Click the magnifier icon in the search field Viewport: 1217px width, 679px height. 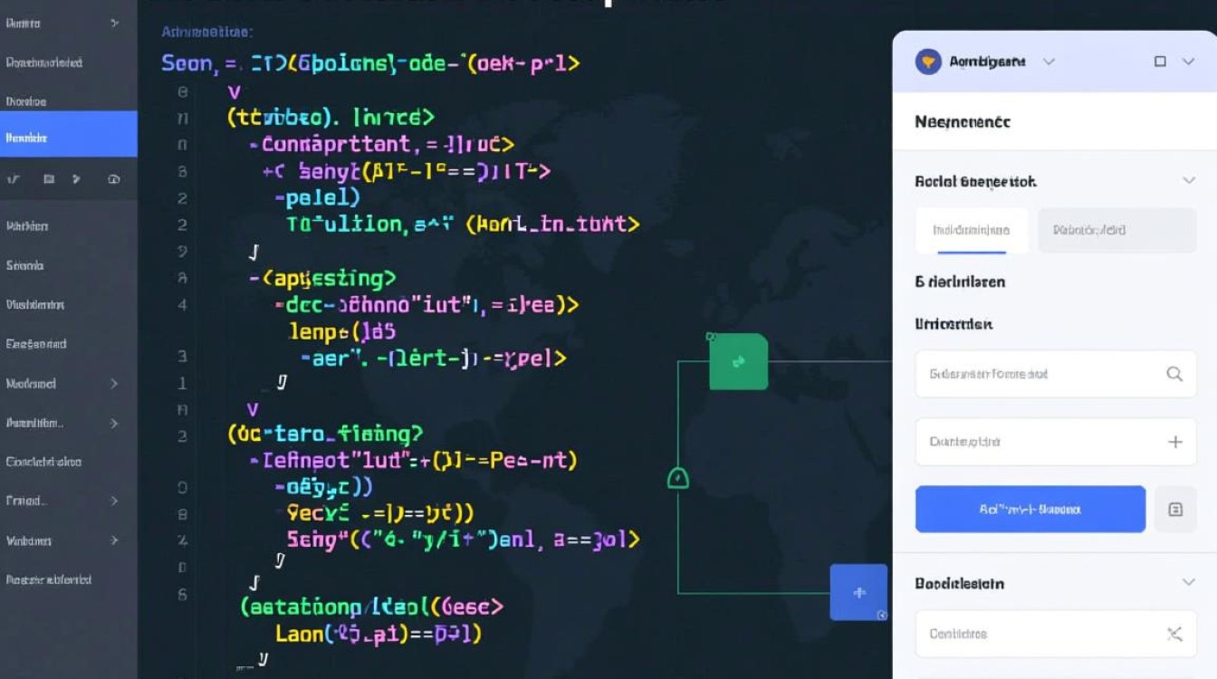1174,374
